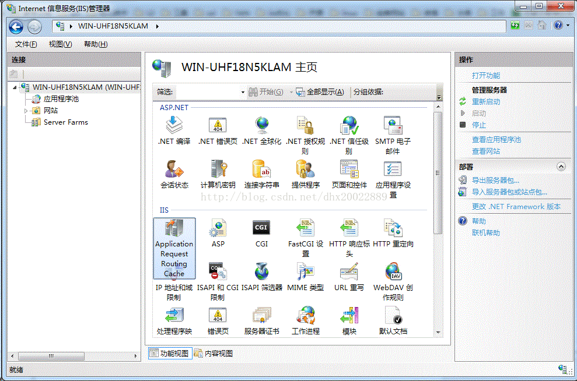577x381 pixels.
Task: Click the 打开功能 action link
Action: (x=486, y=76)
